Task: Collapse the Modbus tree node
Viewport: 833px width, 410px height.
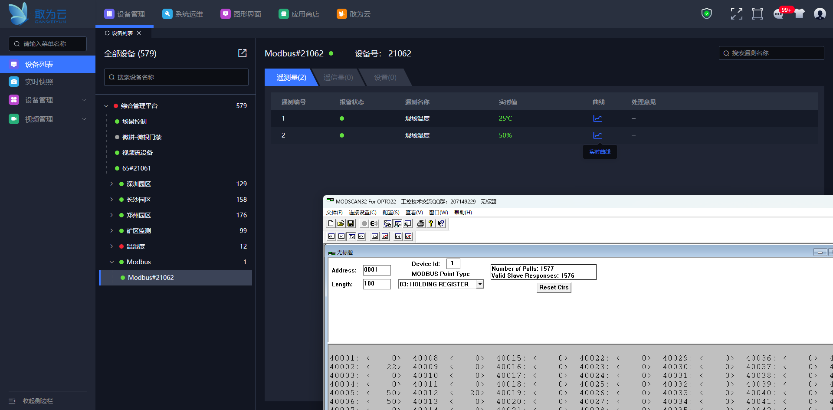Action: click(112, 262)
